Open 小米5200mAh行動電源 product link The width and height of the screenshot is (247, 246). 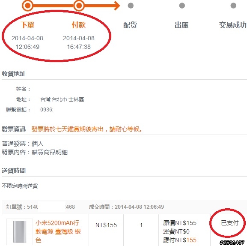[x=58, y=231]
